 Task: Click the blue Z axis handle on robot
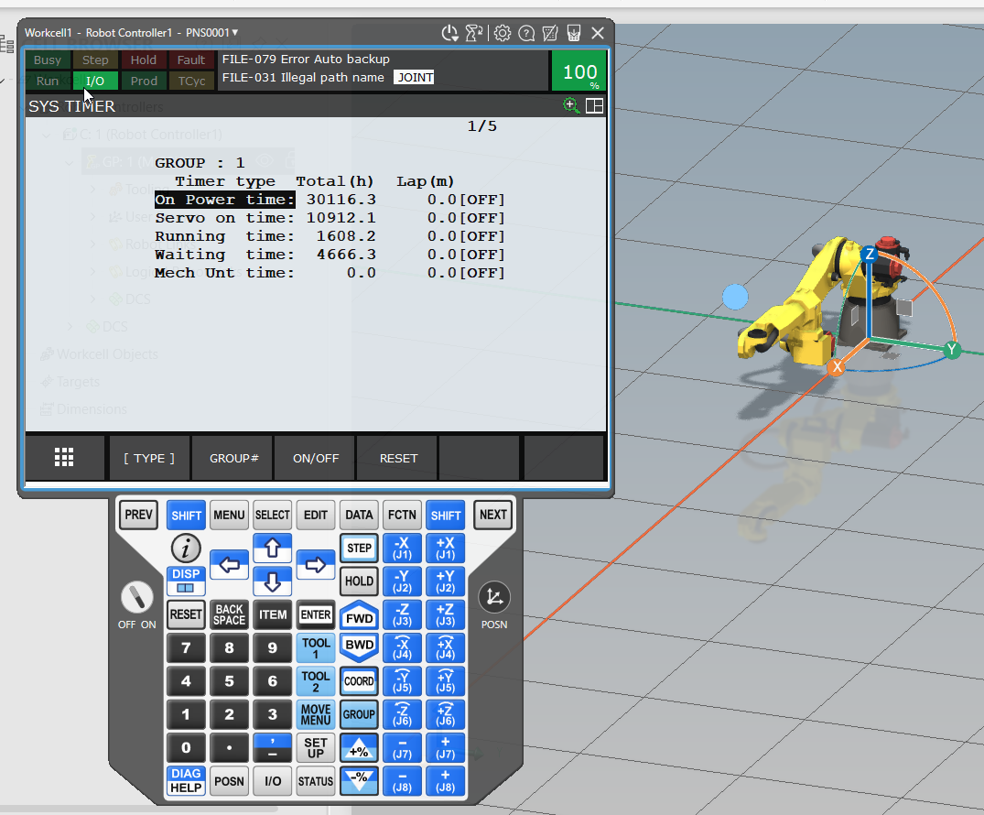click(870, 255)
